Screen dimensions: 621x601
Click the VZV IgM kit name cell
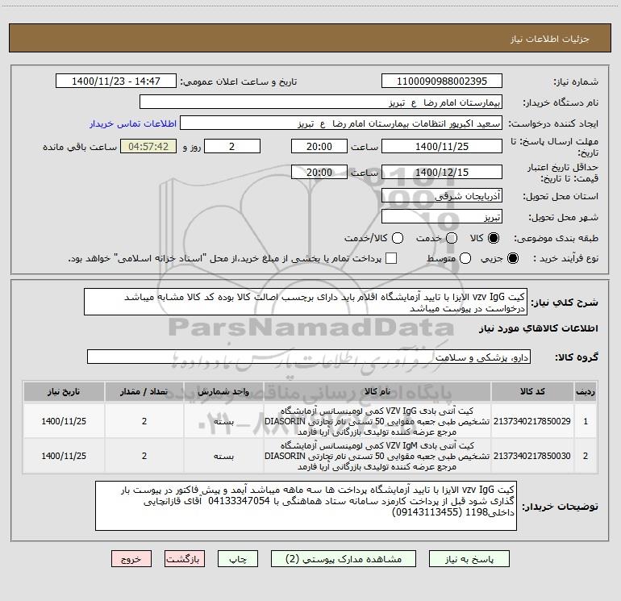(377, 456)
